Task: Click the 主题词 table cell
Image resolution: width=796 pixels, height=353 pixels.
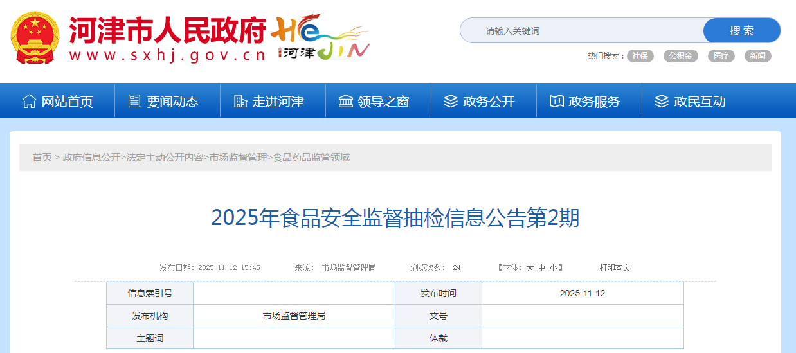Action: (x=150, y=338)
